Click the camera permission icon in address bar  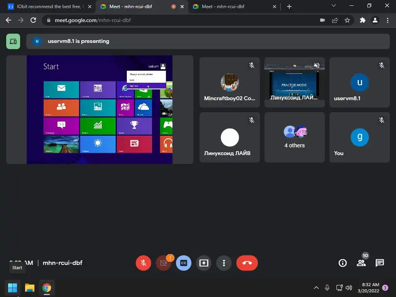click(322, 20)
